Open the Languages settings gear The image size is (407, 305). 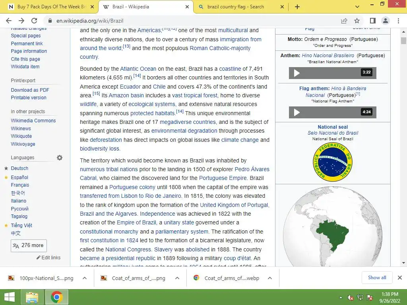click(x=60, y=158)
